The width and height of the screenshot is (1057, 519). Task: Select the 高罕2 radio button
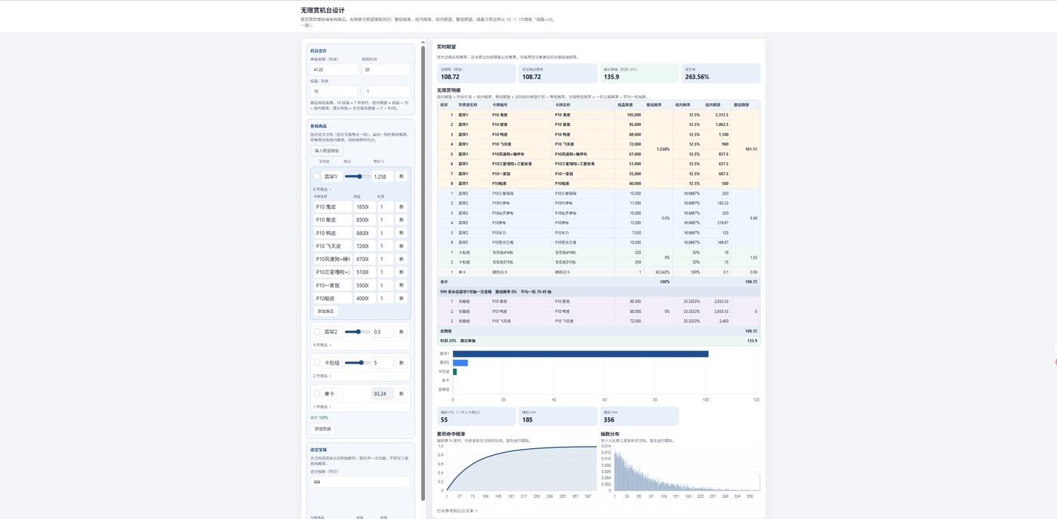point(317,332)
